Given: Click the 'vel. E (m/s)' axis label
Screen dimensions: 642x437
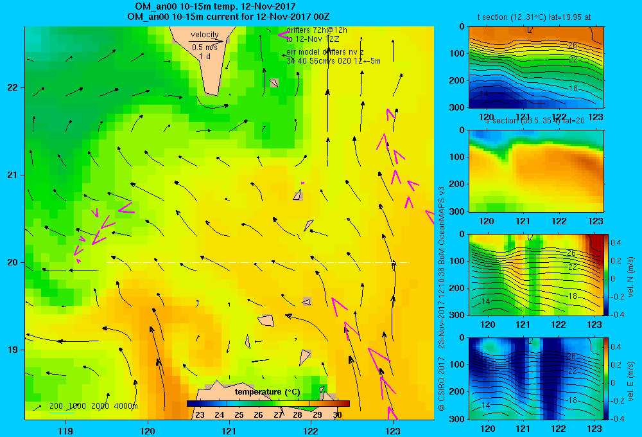Looking at the screenshot, I should [630, 381].
